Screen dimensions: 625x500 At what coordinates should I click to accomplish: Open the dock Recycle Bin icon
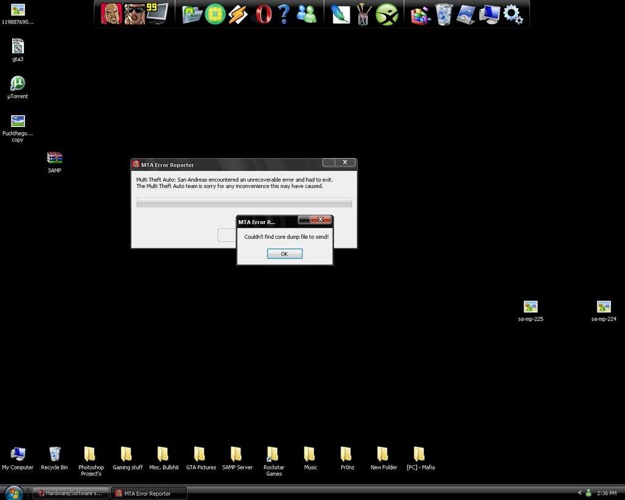(x=444, y=15)
